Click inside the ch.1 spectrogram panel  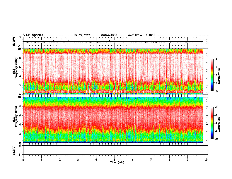(113, 71)
